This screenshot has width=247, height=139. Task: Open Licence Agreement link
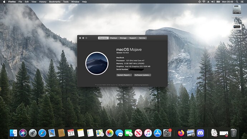(141, 85)
